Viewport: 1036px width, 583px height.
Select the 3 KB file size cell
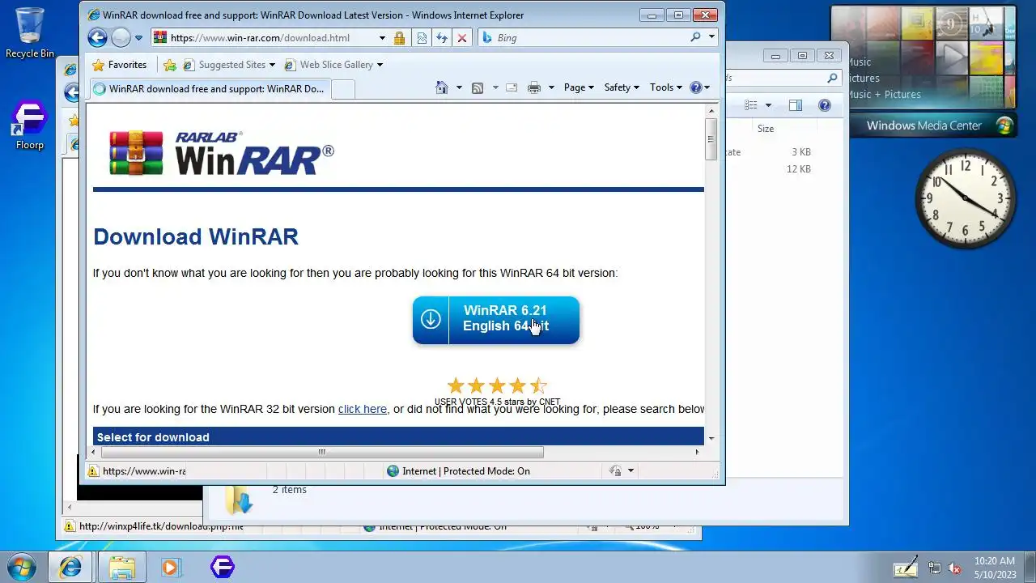pyautogui.click(x=801, y=152)
